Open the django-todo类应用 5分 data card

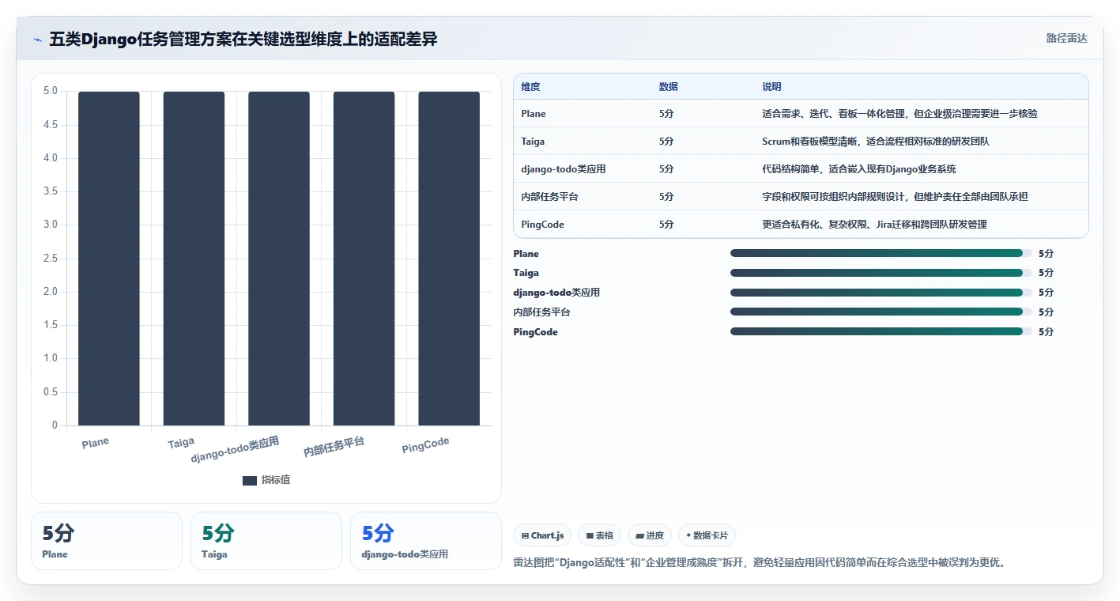coord(426,541)
